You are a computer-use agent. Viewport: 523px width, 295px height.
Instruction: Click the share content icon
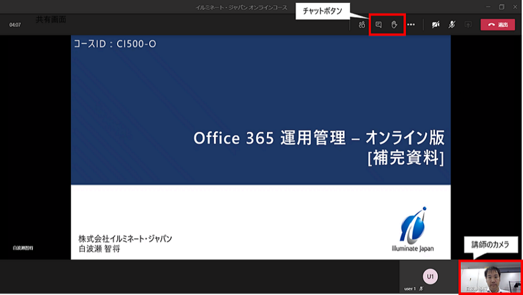(468, 24)
